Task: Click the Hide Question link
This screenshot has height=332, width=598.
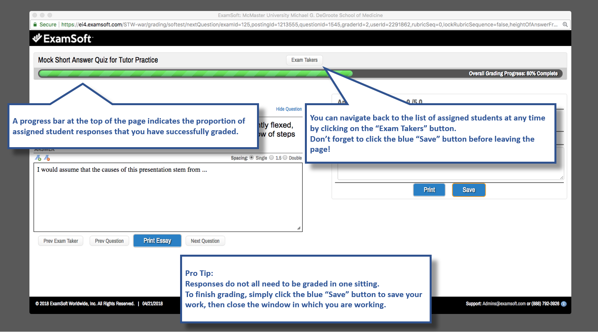Action: click(289, 109)
